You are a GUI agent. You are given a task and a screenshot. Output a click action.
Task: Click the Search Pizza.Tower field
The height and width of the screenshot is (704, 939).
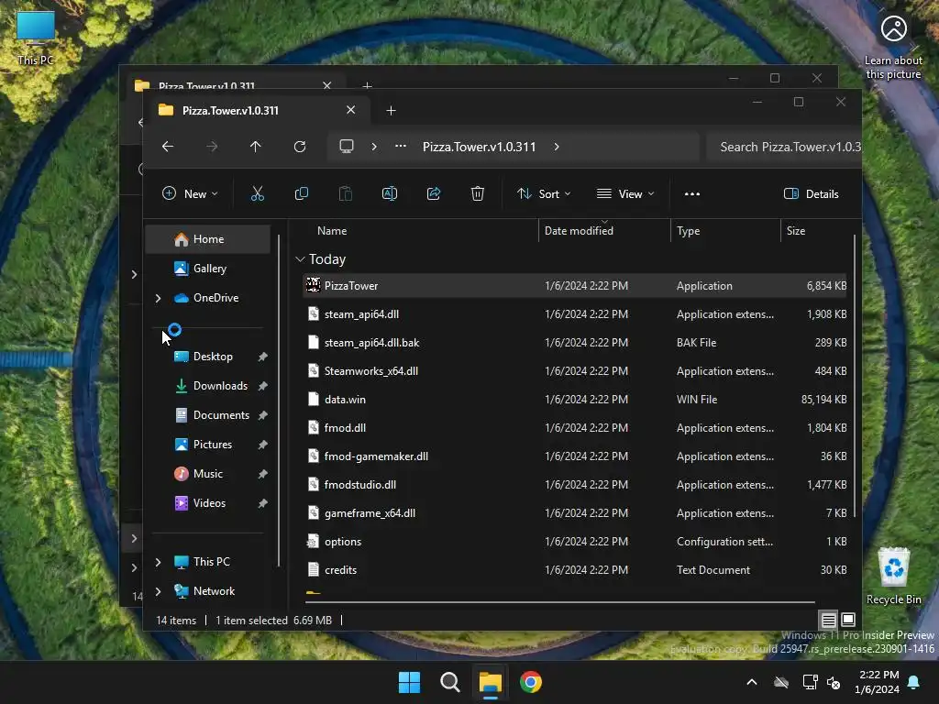tap(783, 147)
